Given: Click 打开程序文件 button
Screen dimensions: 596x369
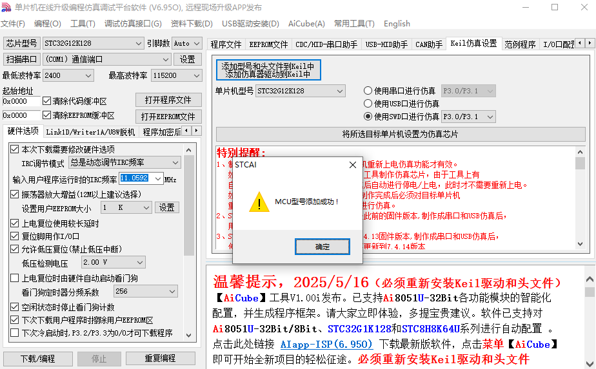Looking at the screenshot, I should (168, 100).
